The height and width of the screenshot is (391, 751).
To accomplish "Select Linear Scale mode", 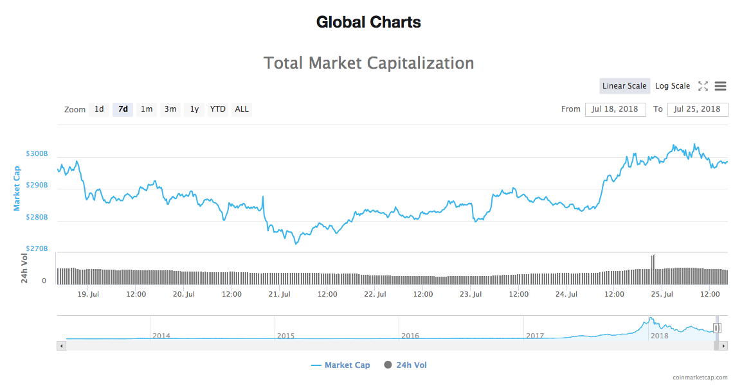I will click(x=624, y=85).
